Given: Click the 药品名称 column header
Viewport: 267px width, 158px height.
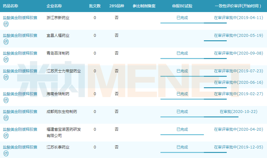Looking at the screenshot, I should (x=10, y=6).
